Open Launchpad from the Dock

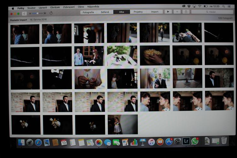coord(30,143)
